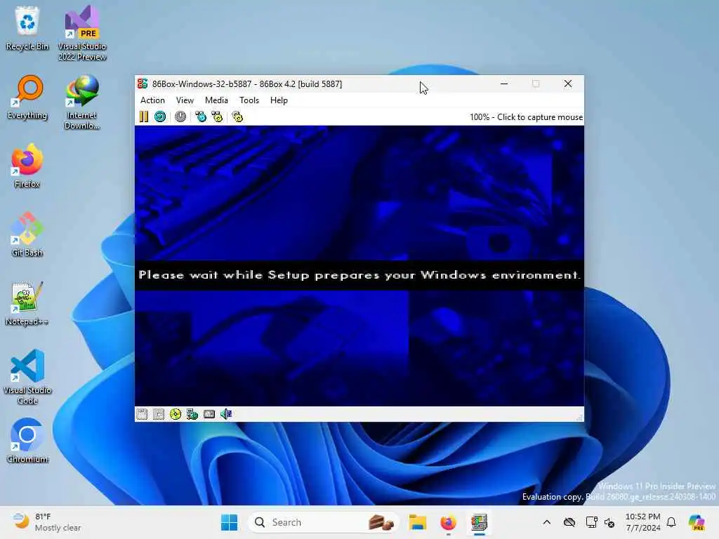Click the taskbar Search box

pos(322,522)
